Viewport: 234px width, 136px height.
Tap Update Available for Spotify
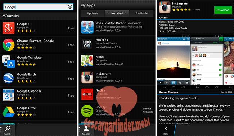pos(148,110)
